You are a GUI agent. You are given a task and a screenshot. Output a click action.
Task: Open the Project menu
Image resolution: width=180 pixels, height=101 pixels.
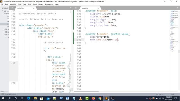point(41,4)
